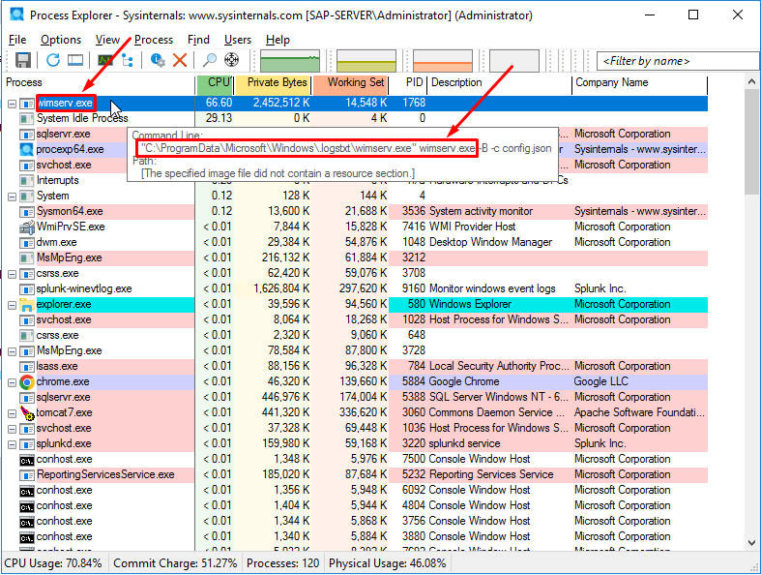Open the yellow commit history mini graph
This screenshot has height=575, width=761.
[366, 61]
